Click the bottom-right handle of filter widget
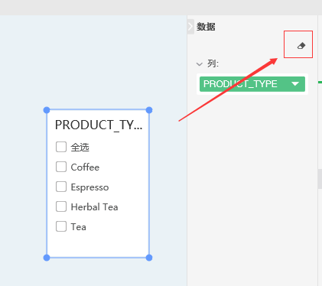322x286 pixels. 149,258
